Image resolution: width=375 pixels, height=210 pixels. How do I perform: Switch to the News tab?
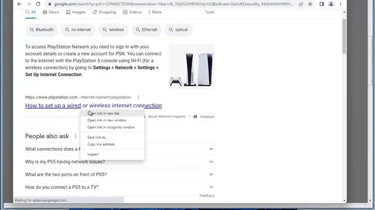(x=51, y=12)
